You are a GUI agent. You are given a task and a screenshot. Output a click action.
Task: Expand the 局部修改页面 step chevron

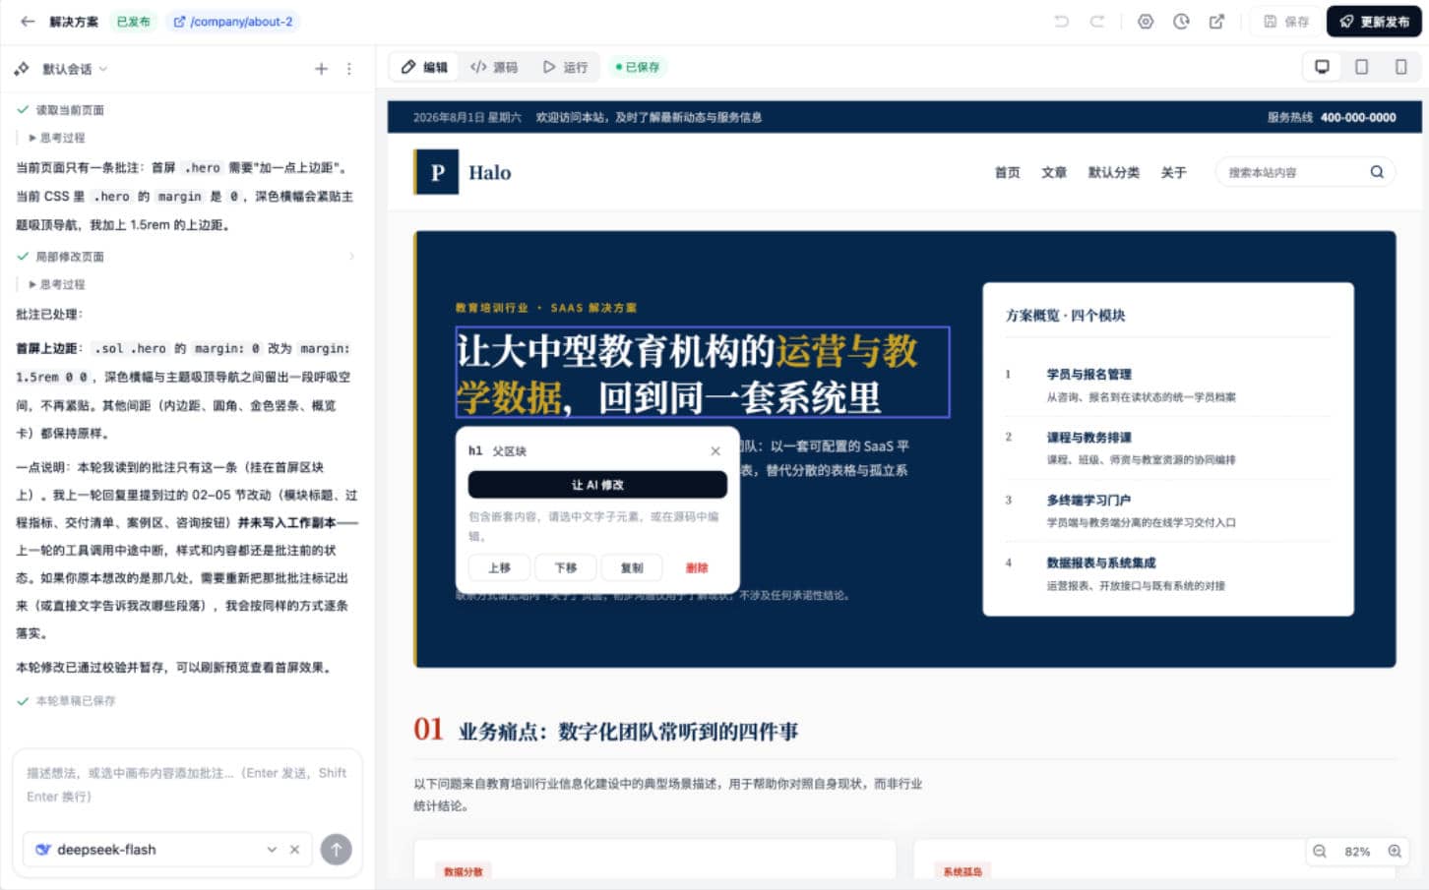pyautogui.click(x=351, y=257)
